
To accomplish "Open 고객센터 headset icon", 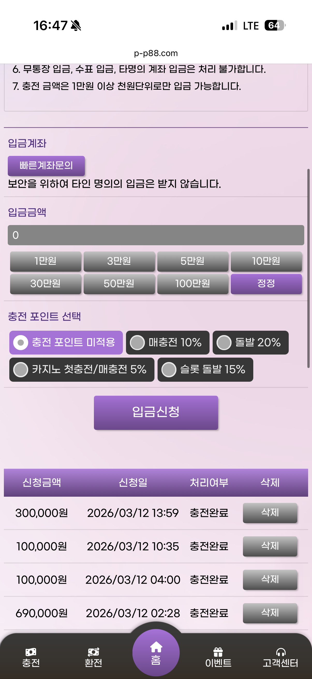I will coord(280,652).
